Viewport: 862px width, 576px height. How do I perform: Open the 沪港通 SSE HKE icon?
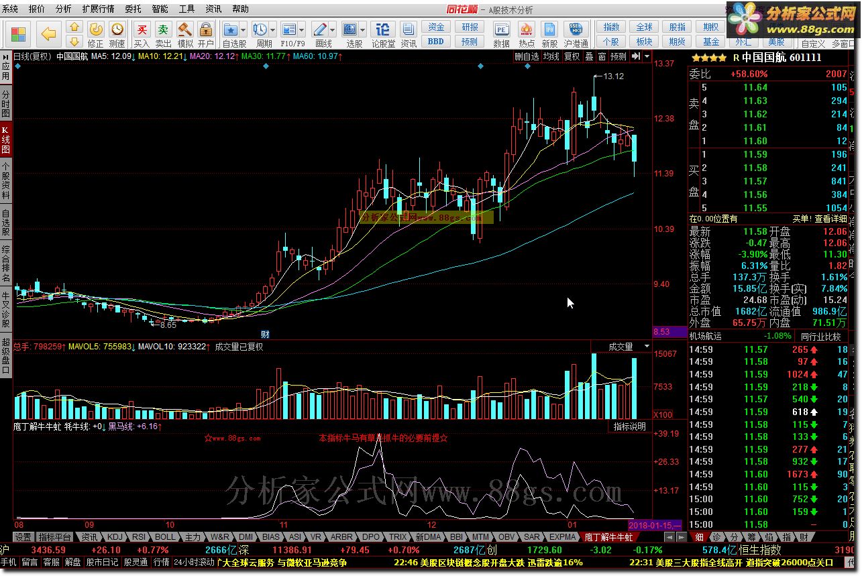[x=576, y=29]
